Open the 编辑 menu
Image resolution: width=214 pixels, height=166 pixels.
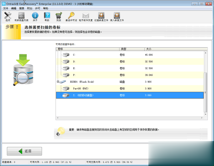pos(14,9)
